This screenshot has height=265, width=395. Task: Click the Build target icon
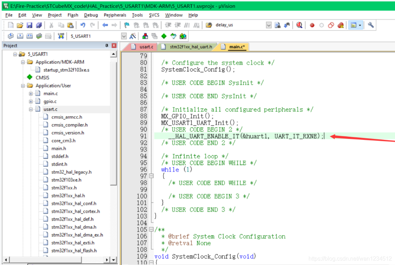pos(20,36)
